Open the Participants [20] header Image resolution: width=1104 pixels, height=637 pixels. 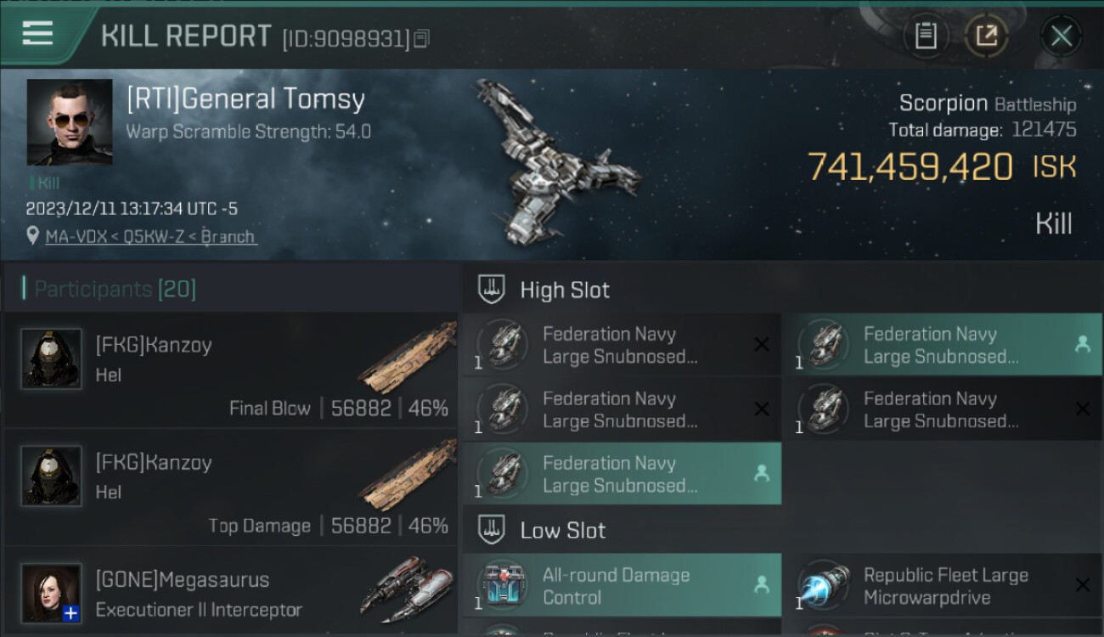click(x=115, y=289)
